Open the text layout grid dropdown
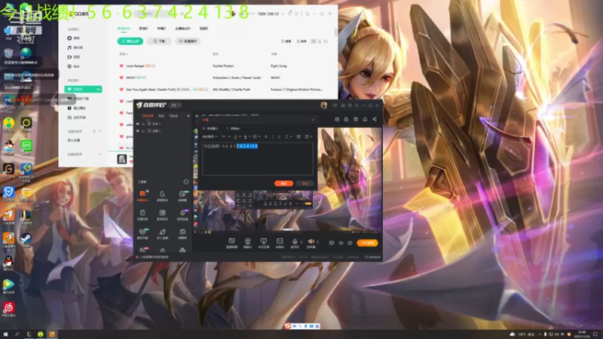The width and height of the screenshot is (603, 339). (308, 136)
